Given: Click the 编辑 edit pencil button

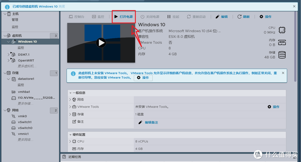Looking at the screenshot, I should tap(222, 17).
